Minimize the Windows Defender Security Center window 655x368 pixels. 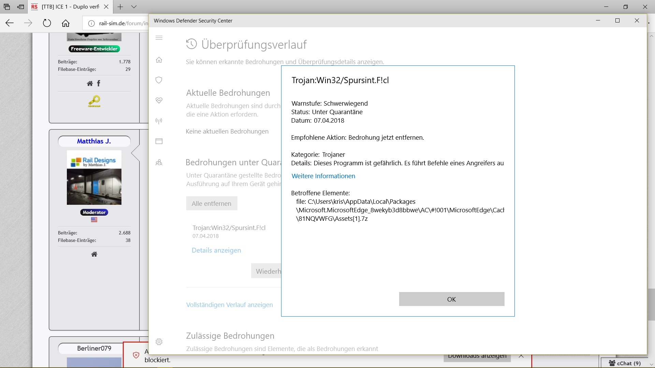[598, 20]
